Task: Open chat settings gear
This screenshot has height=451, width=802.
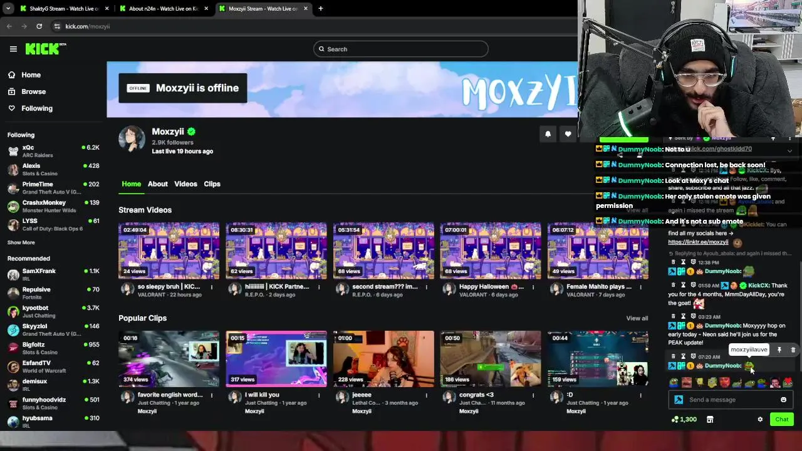Action: click(760, 420)
